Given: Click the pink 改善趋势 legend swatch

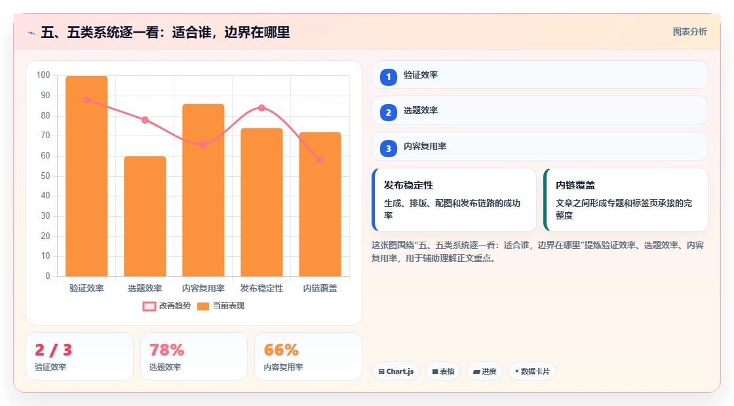Looking at the screenshot, I should (149, 306).
